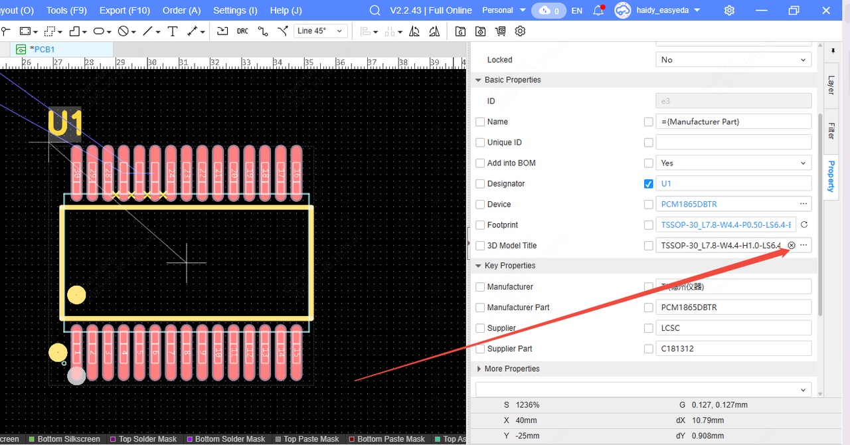
Task: Browse devices with the Device ellipsis button
Action: (x=804, y=204)
